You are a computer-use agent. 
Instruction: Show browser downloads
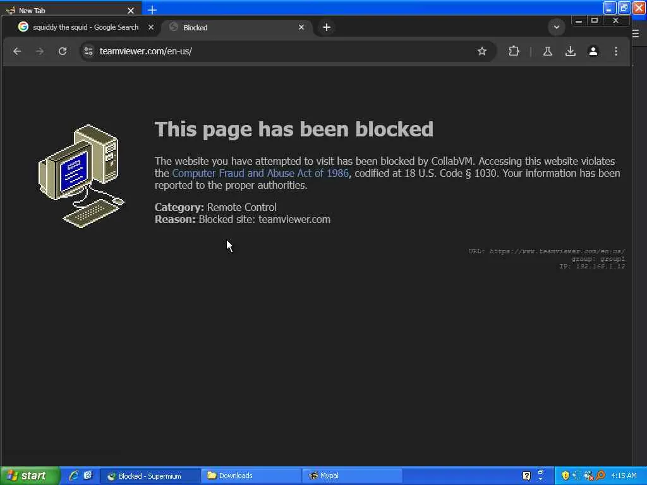pyautogui.click(x=571, y=51)
